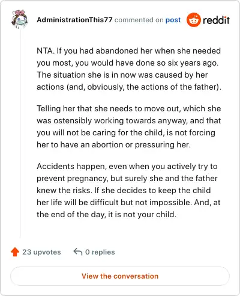Click the Reddit Snoo logo icon
The height and width of the screenshot is (296, 240).
point(193,20)
